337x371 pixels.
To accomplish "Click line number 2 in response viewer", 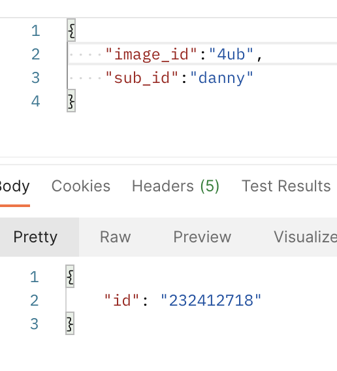I will pos(35,300).
